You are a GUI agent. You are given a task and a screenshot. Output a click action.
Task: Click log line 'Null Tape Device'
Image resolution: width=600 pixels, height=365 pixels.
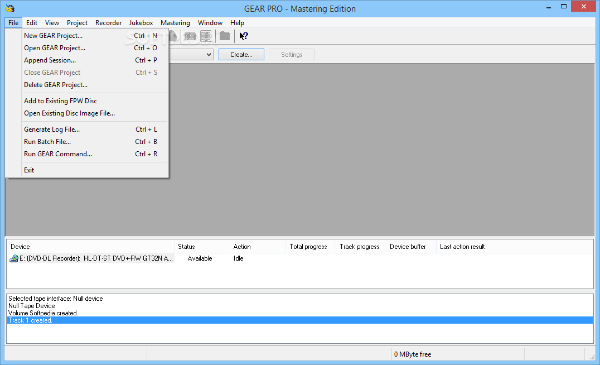pos(31,306)
